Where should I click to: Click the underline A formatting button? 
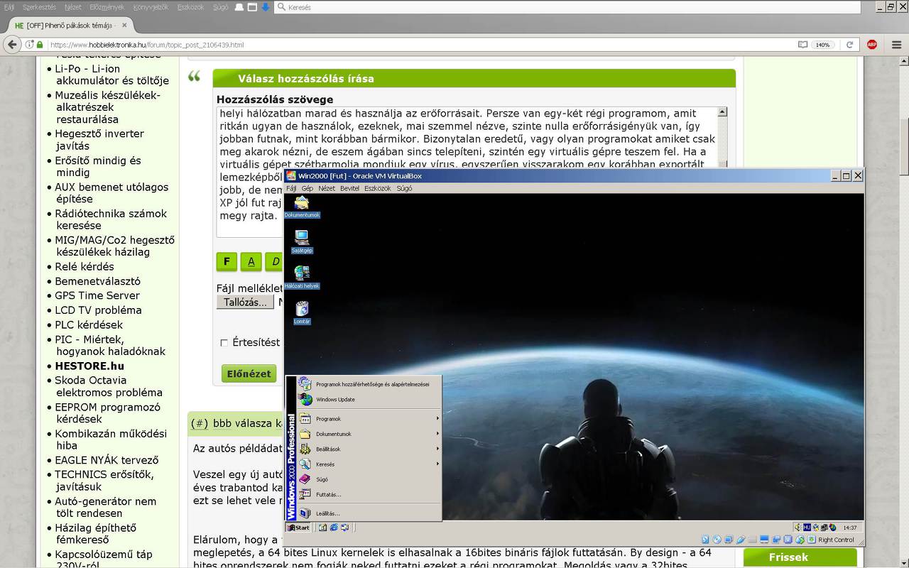(251, 261)
